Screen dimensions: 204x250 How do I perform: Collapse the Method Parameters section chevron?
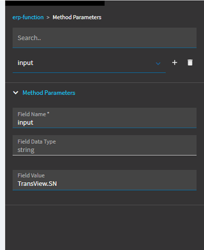[x=15, y=92]
